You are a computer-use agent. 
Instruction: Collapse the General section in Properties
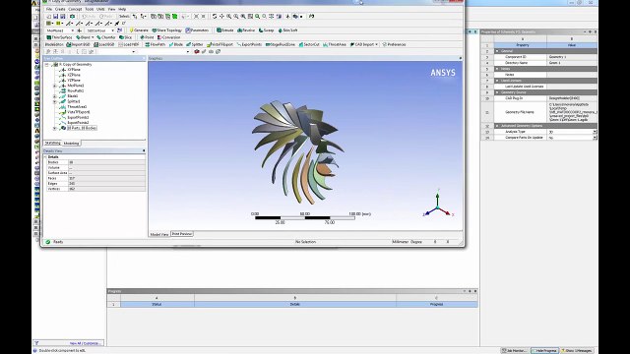497,51
